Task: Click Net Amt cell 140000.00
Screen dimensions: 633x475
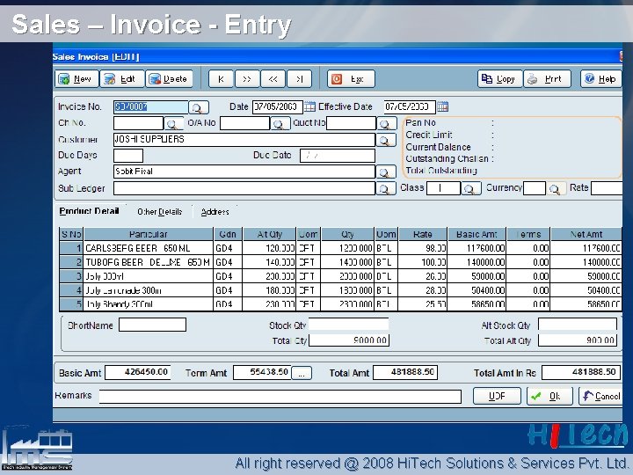Action: pos(586,262)
